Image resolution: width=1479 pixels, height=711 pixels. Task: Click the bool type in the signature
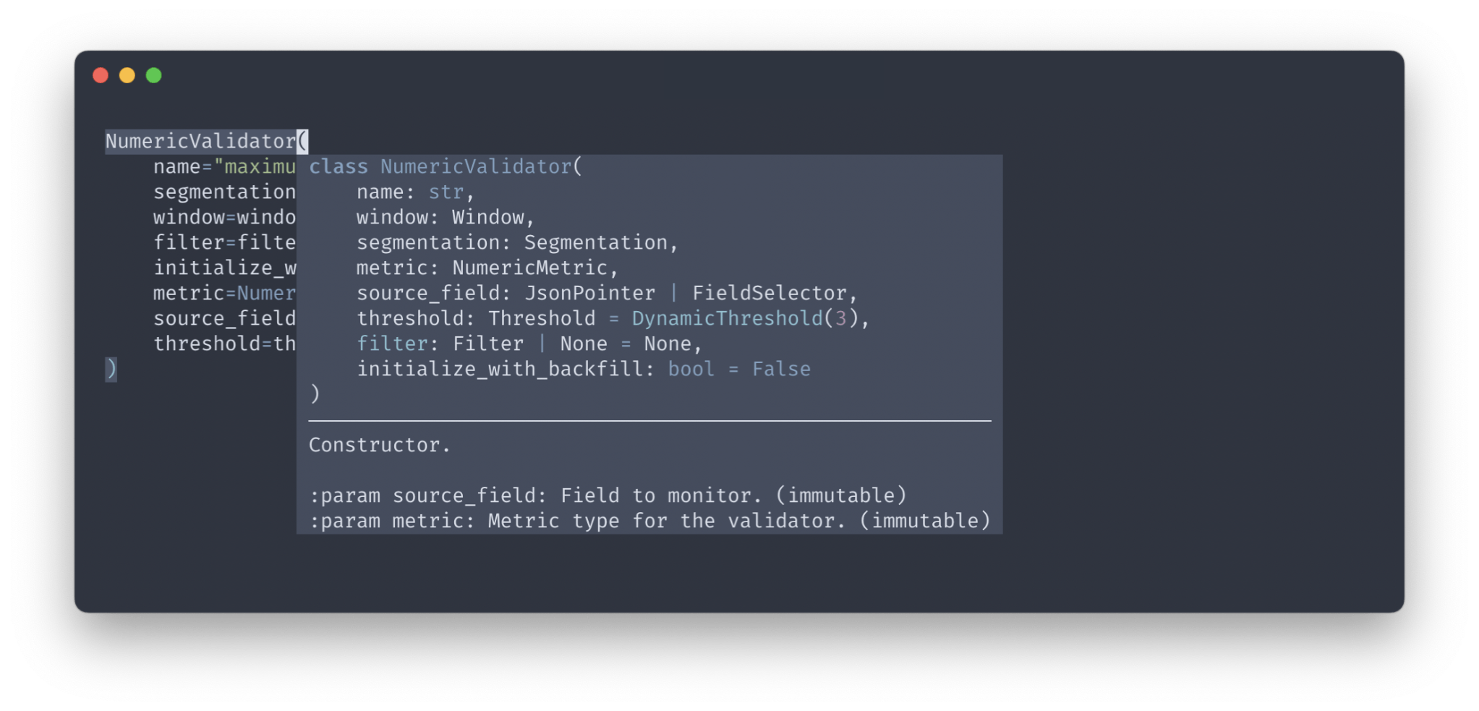click(691, 370)
